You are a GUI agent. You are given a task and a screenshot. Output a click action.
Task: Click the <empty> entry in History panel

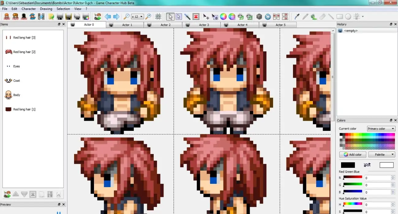click(351, 31)
